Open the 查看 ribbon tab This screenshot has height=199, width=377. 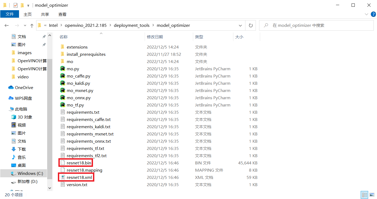click(62, 14)
